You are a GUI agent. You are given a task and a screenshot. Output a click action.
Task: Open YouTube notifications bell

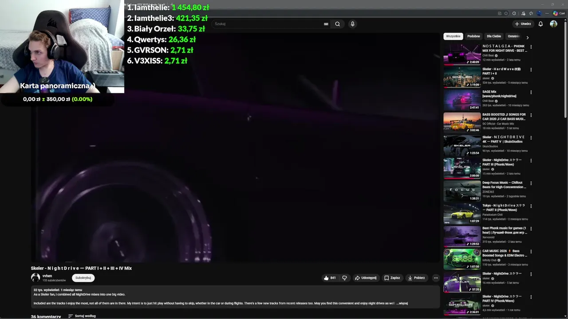click(540, 24)
